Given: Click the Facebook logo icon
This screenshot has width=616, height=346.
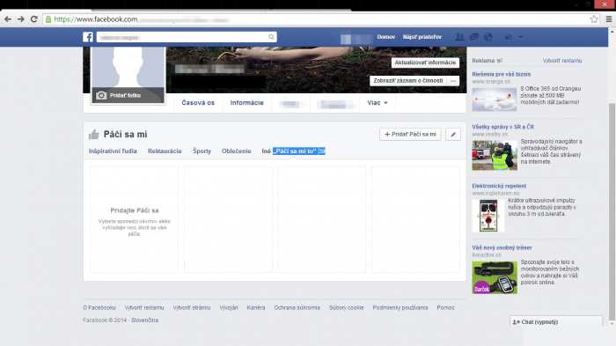Looking at the screenshot, I should (x=88, y=37).
